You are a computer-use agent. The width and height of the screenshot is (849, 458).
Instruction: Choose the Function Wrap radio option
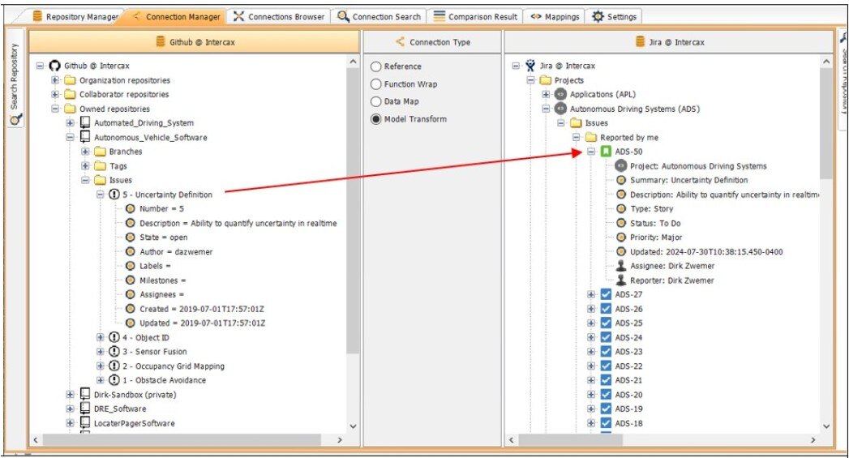(x=376, y=84)
